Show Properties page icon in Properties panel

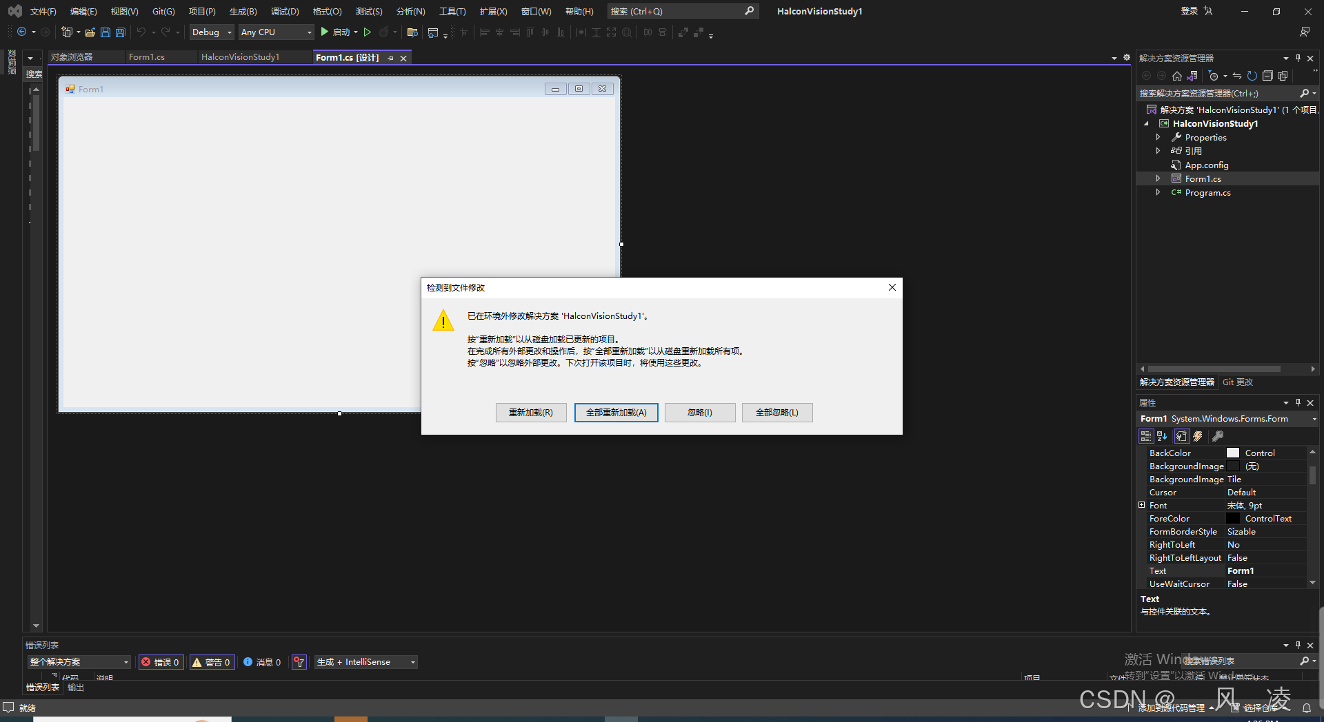pos(1181,436)
